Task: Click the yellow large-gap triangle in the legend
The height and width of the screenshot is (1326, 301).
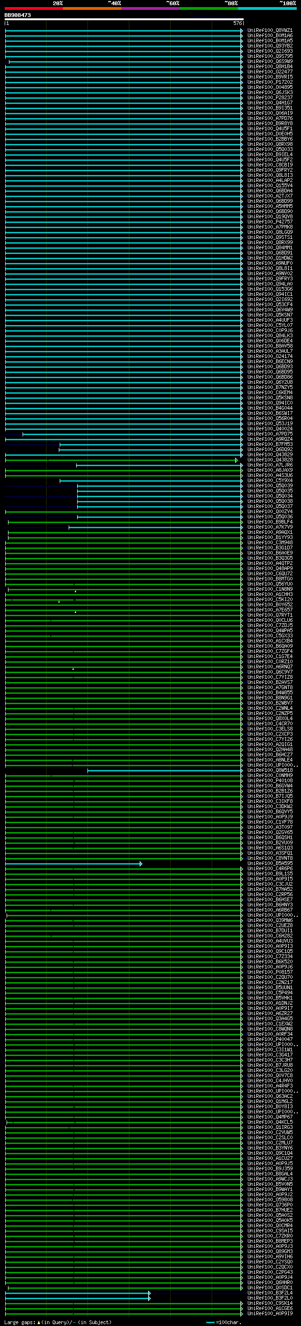Action: tap(39, 1322)
